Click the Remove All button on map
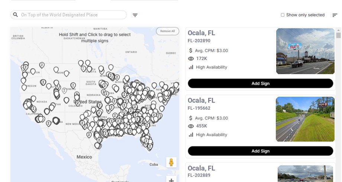Screen dimensions: 342x182 [x=167, y=31]
